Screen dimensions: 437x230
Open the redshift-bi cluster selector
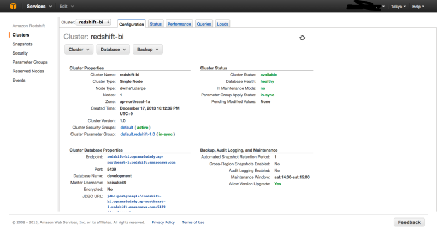(x=93, y=22)
